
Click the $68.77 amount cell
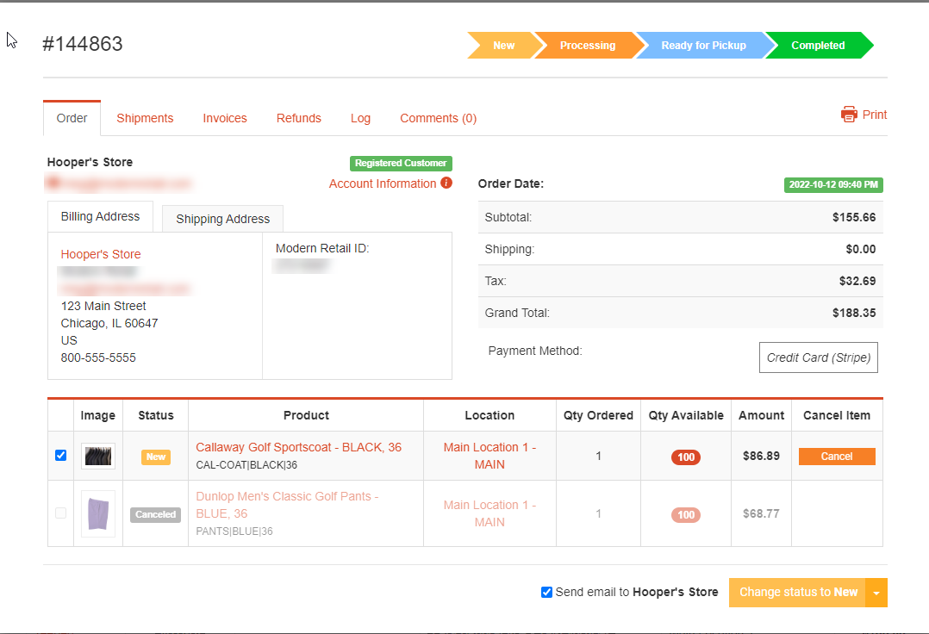(x=761, y=513)
